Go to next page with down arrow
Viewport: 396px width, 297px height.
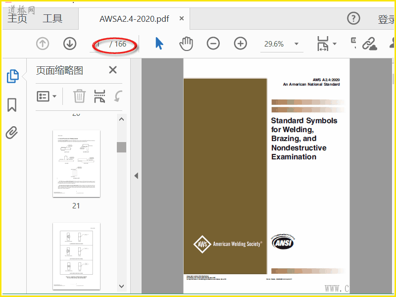(x=70, y=44)
